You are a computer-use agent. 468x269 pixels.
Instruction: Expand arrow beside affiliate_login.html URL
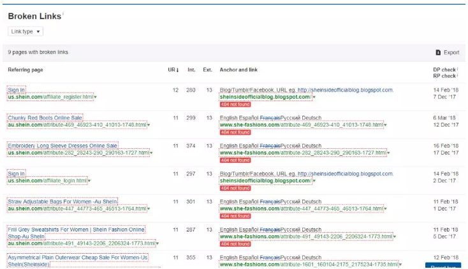tap(89, 181)
